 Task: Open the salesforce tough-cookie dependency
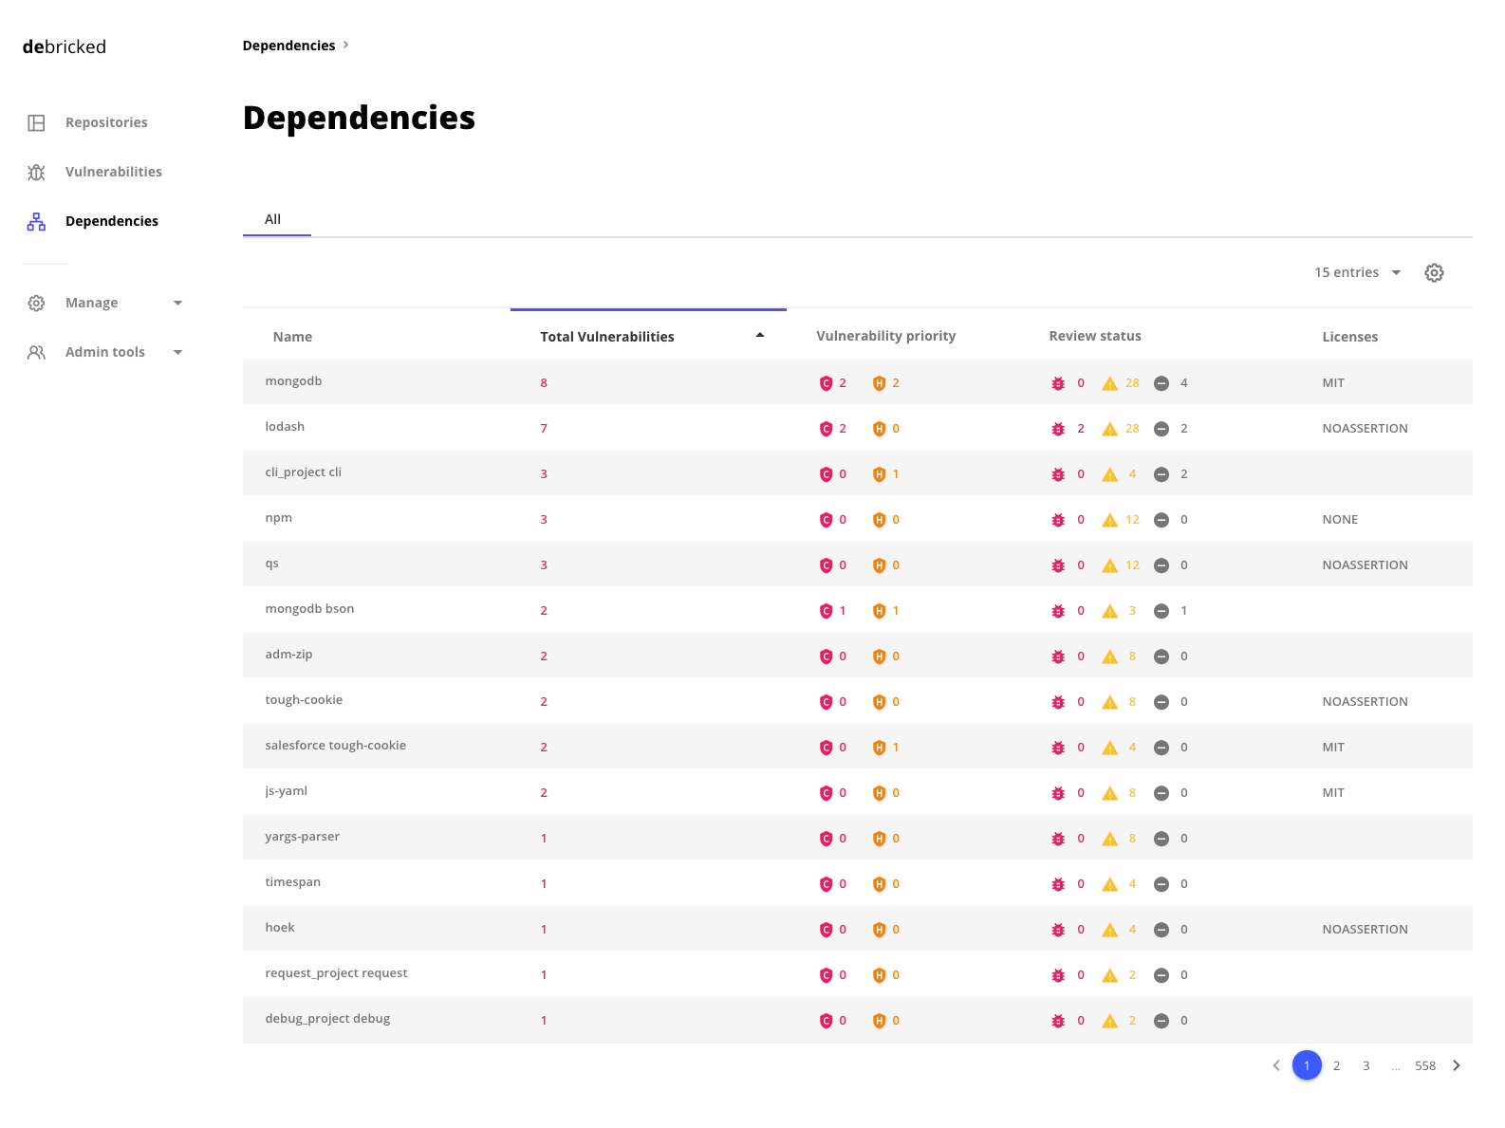(335, 746)
